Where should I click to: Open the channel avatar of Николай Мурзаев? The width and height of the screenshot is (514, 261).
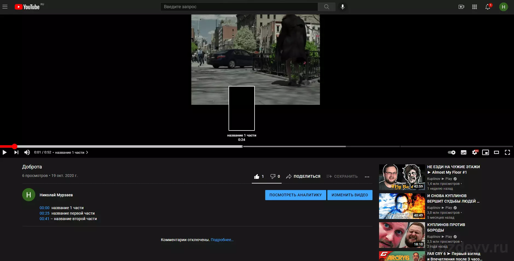click(x=29, y=195)
